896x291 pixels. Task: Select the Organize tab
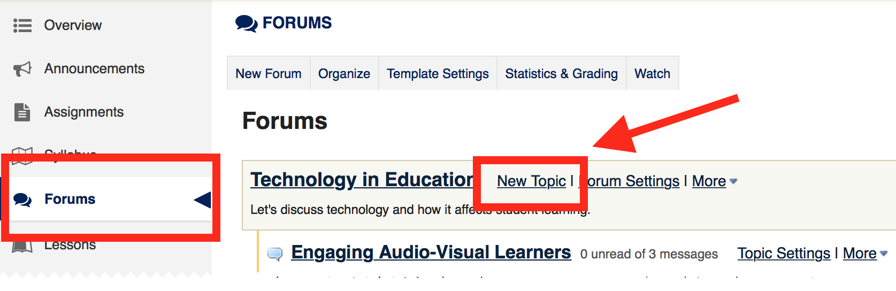[344, 74]
